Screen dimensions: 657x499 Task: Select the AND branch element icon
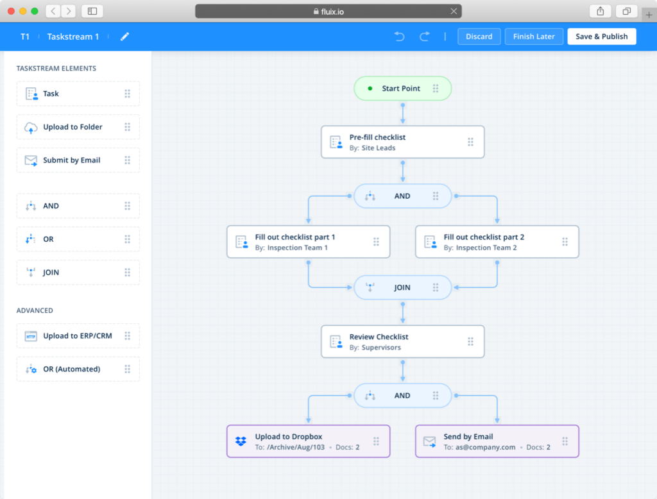click(x=31, y=205)
